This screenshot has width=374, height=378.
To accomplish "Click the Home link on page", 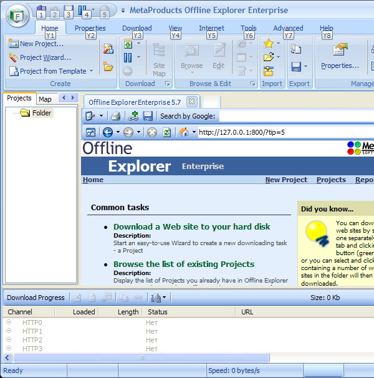I will click(x=93, y=180).
